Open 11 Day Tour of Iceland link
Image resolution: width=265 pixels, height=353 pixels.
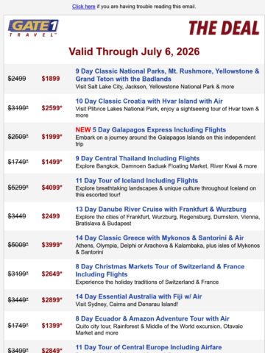[137, 181]
